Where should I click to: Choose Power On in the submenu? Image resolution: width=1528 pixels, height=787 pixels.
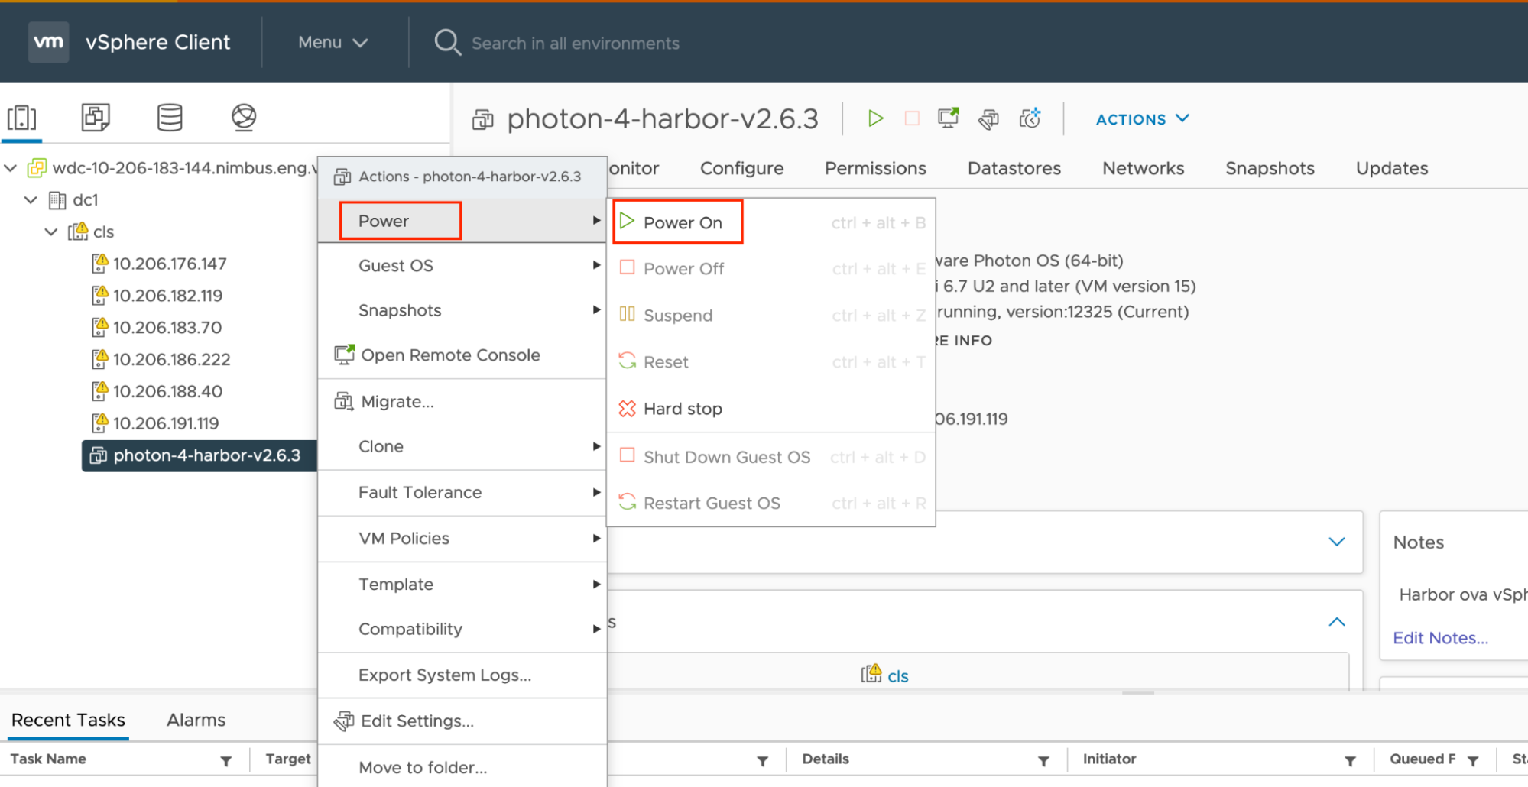770,222
